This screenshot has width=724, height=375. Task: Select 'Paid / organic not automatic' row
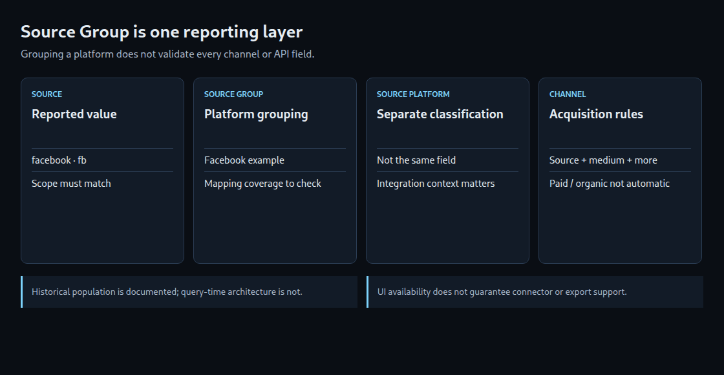tap(621, 184)
